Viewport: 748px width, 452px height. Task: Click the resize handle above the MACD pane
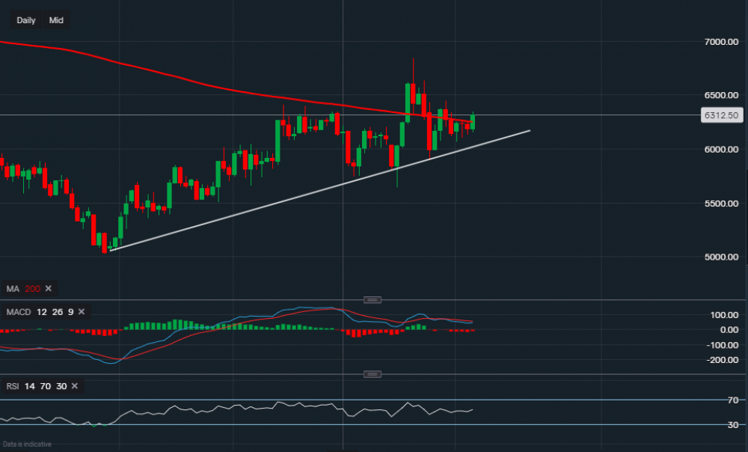(x=372, y=300)
